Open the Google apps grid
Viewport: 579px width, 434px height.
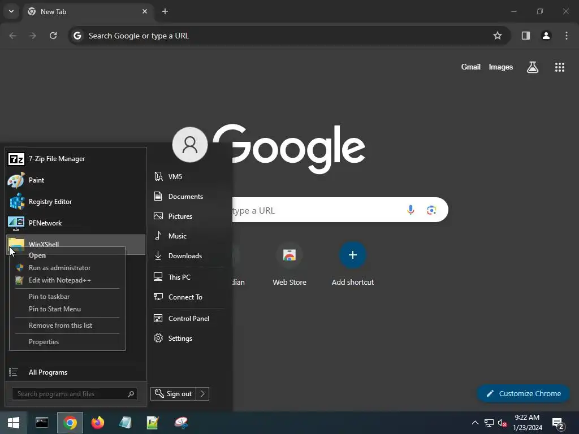coord(559,67)
